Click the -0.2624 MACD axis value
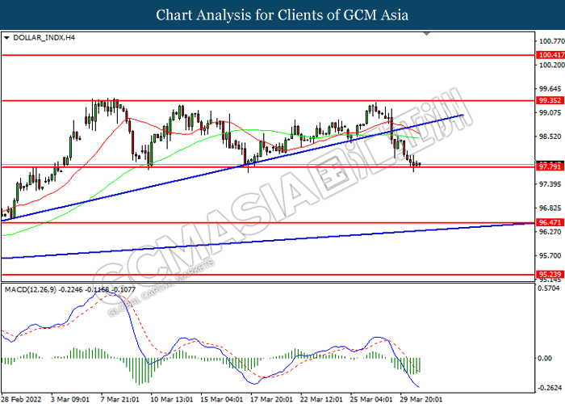The image size is (565, 404). pos(550,388)
